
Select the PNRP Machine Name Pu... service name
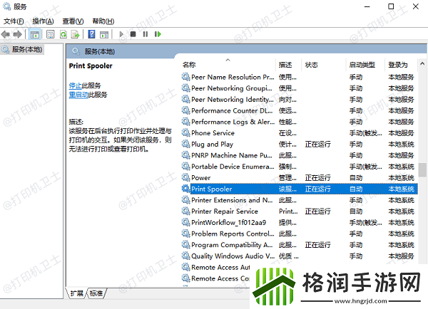coord(231,155)
